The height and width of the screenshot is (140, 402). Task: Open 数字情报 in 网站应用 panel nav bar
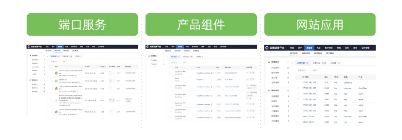(329, 48)
